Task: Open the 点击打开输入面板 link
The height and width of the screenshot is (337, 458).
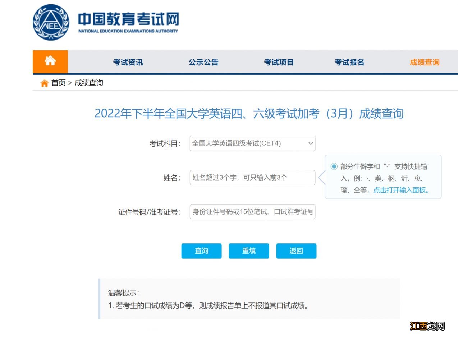Action: point(400,190)
